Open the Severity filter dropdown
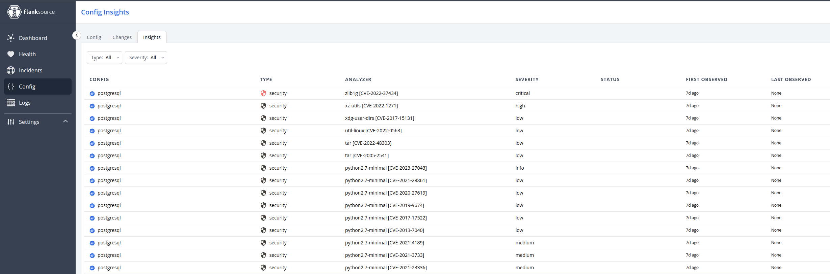This screenshot has width=830, height=274. click(146, 58)
